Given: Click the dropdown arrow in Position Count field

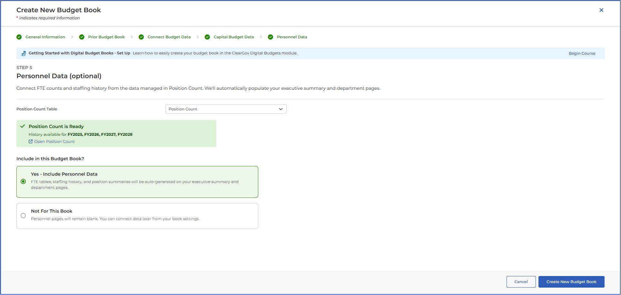Looking at the screenshot, I should [x=281, y=109].
